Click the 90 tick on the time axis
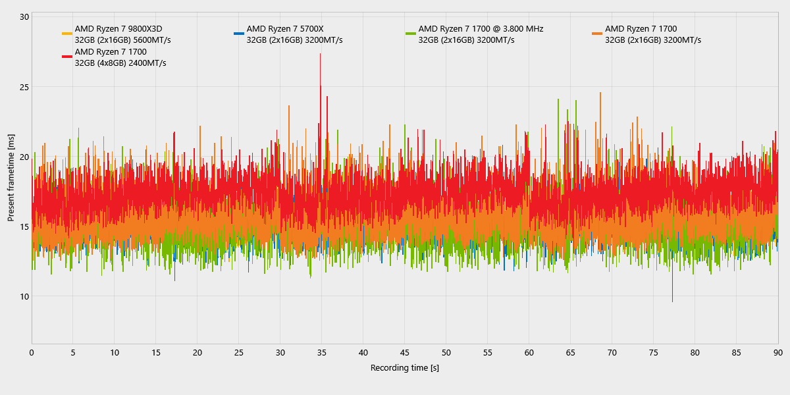Image resolution: width=790 pixels, height=395 pixels. coord(777,352)
